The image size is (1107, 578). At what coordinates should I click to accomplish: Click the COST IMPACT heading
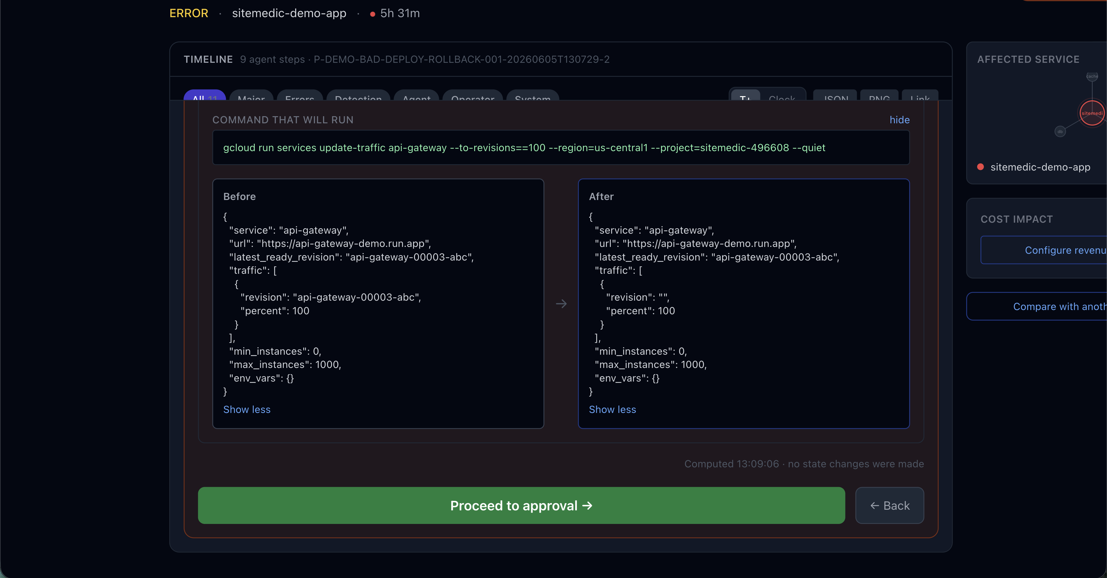tap(1016, 219)
